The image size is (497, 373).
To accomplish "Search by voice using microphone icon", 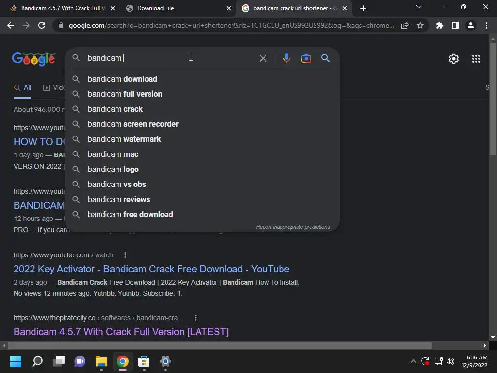I will click(286, 58).
